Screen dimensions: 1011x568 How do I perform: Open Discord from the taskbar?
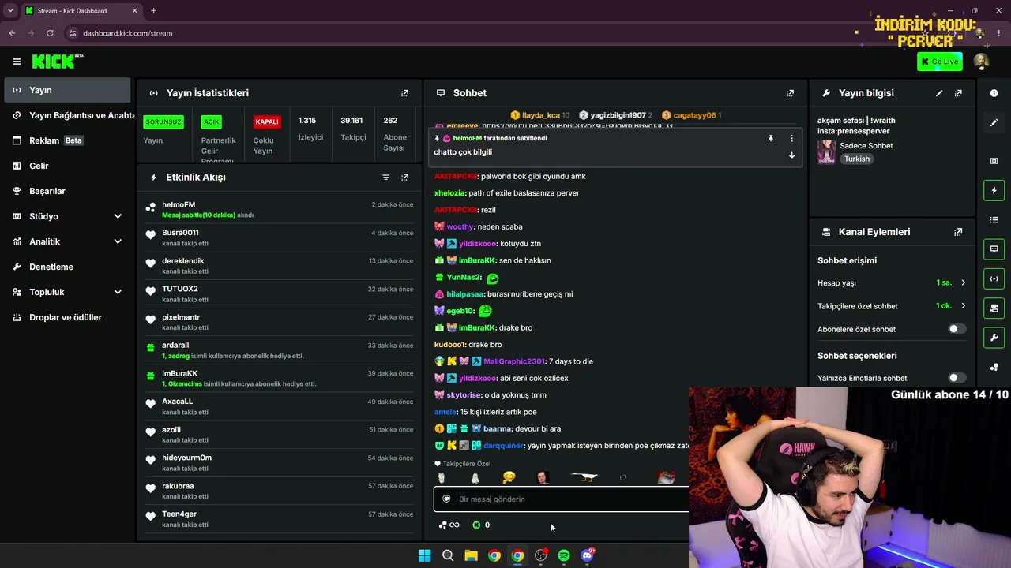coord(587,555)
